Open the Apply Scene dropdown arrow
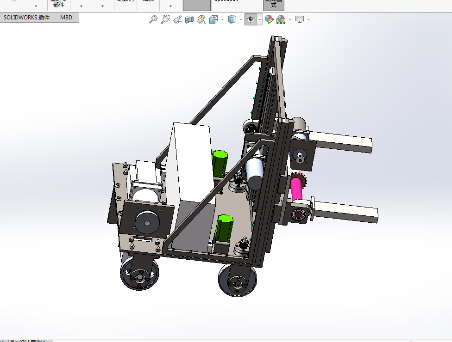This screenshot has width=452, height=342. [x=290, y=19]
